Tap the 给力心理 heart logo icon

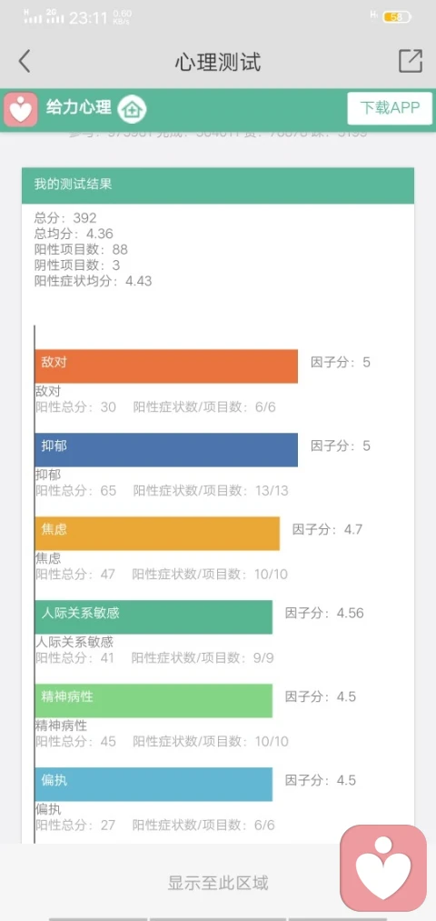[x=21, y=109]
